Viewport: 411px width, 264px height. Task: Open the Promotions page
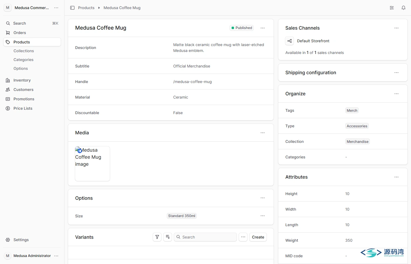32,99
